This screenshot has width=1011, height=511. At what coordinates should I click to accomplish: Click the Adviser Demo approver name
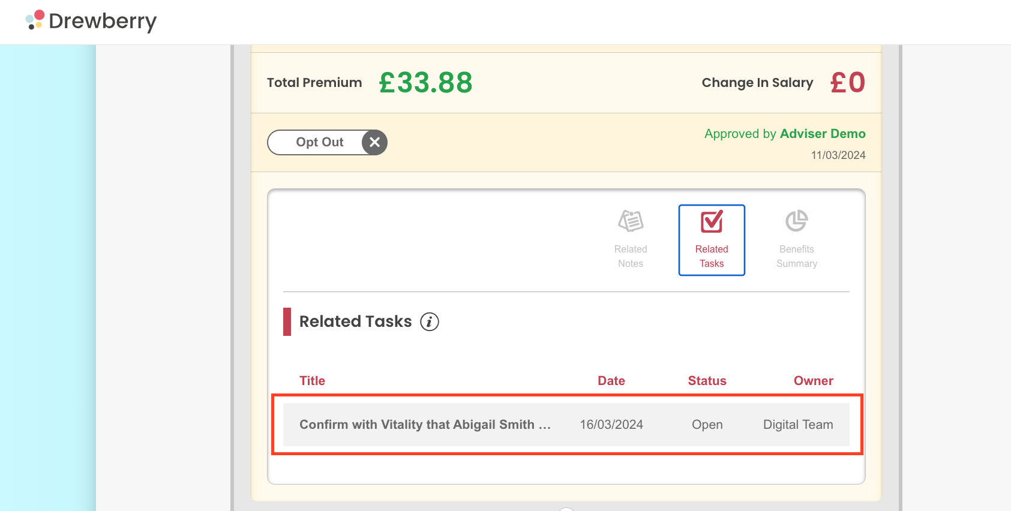tap(823, 134)
